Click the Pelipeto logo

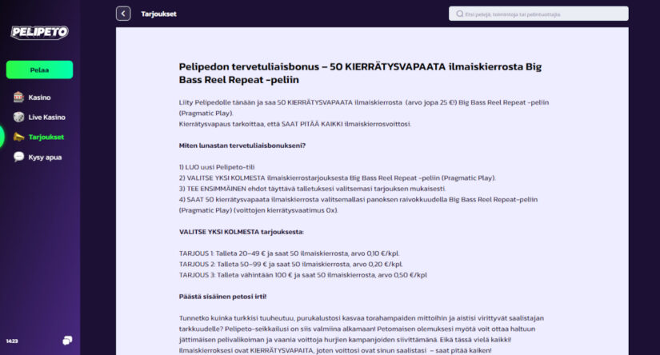pos(39,32)
